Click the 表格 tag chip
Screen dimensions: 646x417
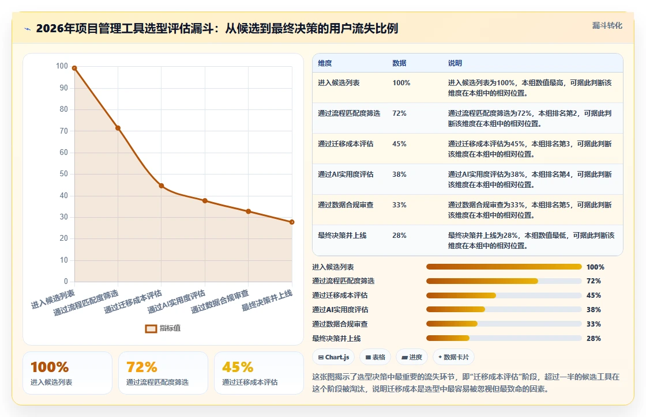[x=375, y=357]
